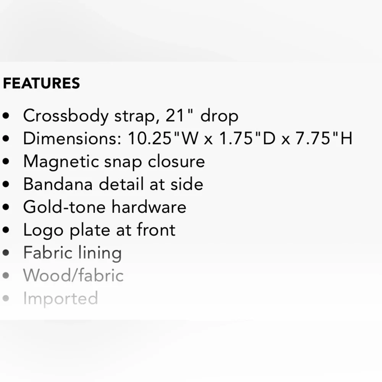
Task: Click 'Magnetic snap closure' text
Action: coord(114,162)
